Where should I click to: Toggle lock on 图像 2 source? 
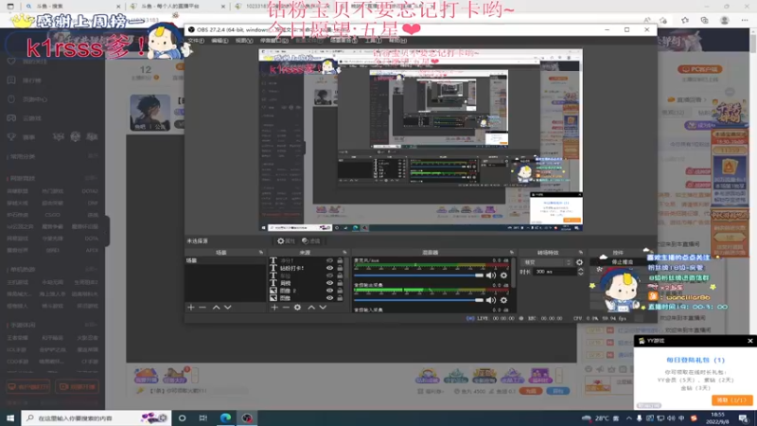pos(340,291)
